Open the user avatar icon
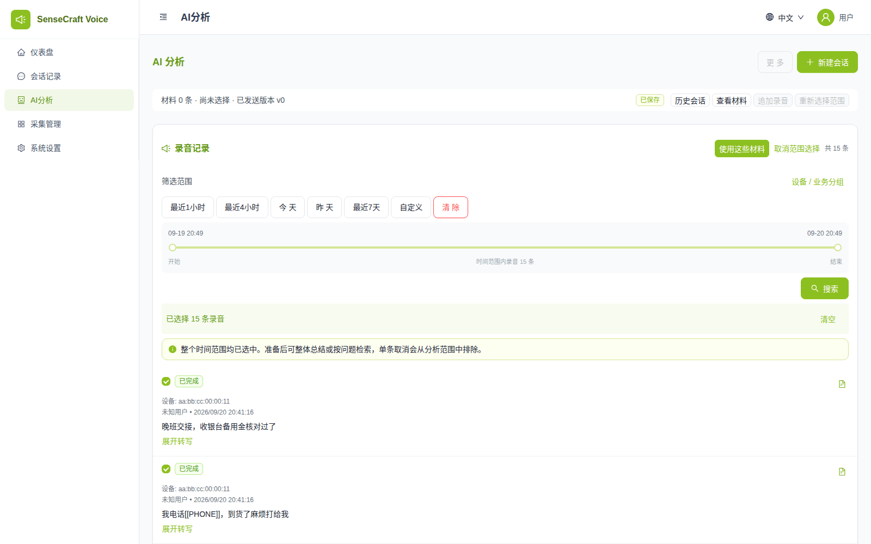 [x=826, y=17]
